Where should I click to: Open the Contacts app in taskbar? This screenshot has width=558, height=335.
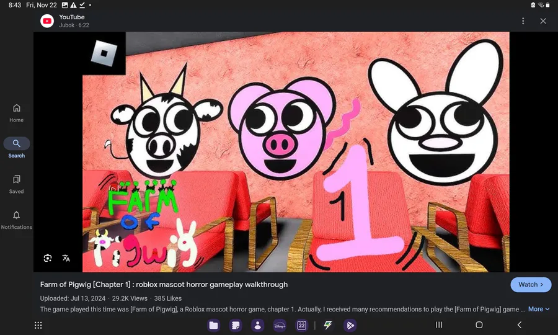click(x=257, y=325)
